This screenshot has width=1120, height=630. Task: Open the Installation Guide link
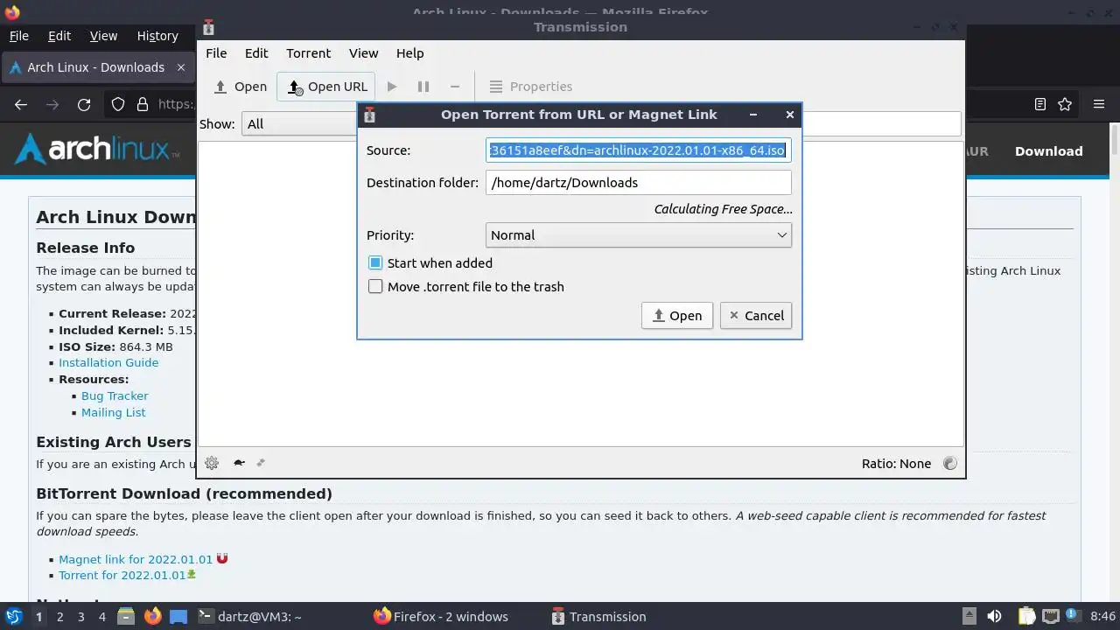pyautogui.click(x=108, y=363)
